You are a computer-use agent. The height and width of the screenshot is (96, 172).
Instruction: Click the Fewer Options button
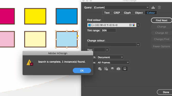tap(161, 47)
